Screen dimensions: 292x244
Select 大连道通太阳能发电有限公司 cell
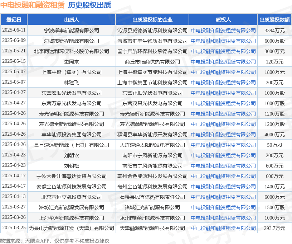click(152, 145)
